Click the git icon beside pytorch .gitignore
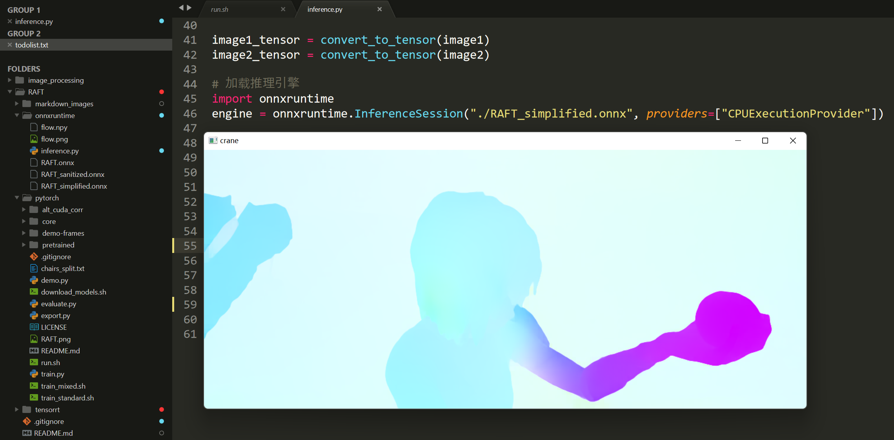 click(34, 256)
